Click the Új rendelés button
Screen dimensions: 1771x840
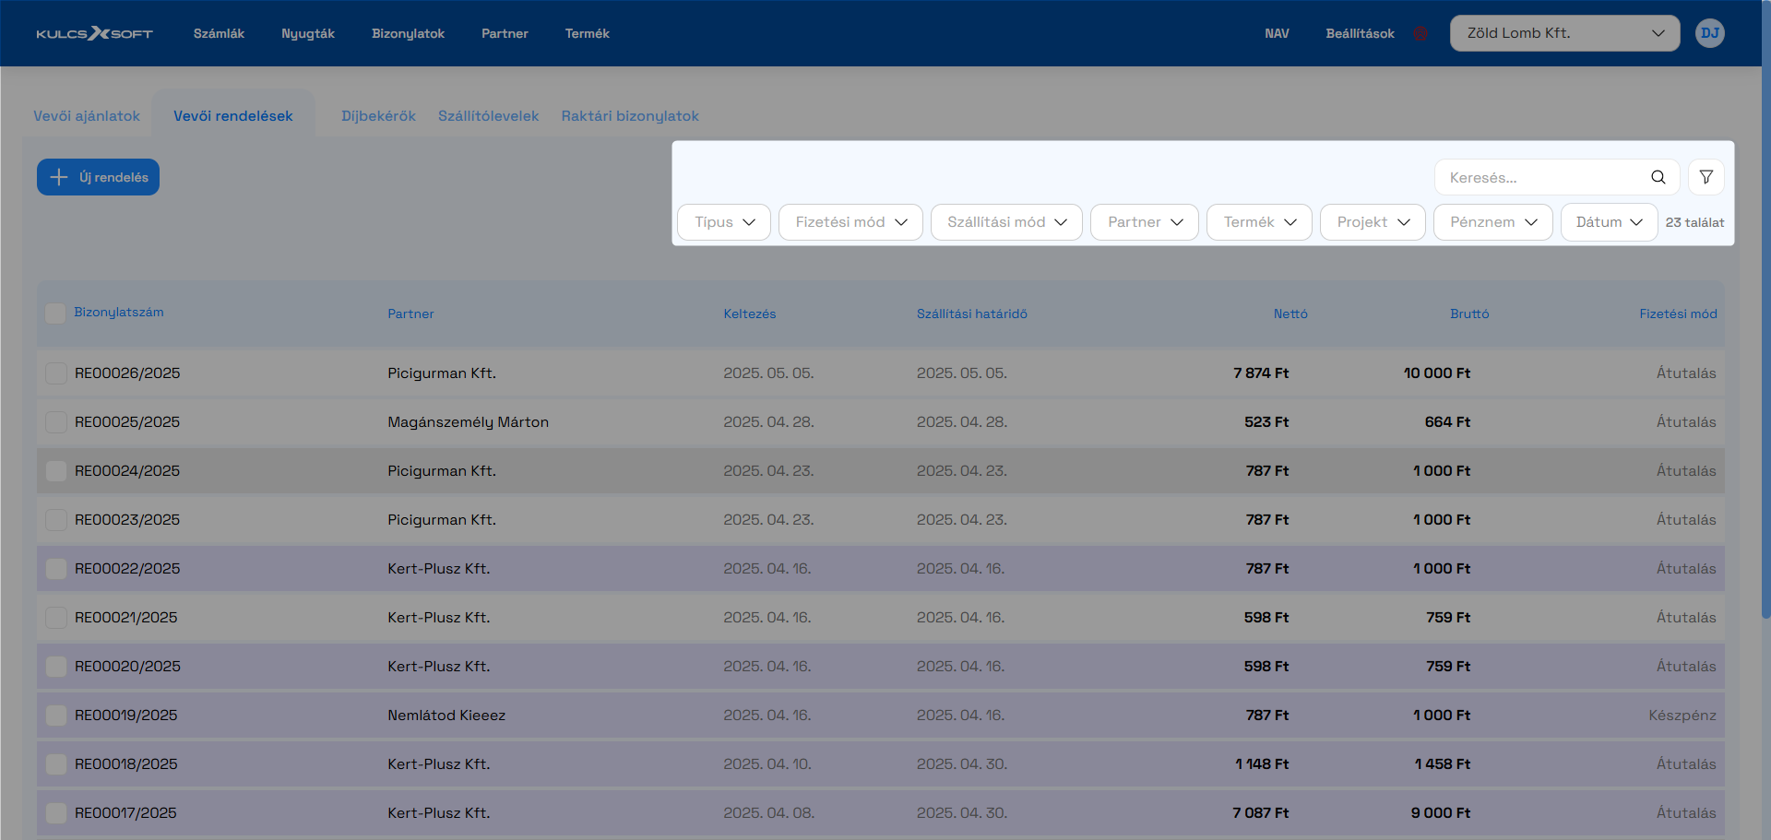pos(98,177)
